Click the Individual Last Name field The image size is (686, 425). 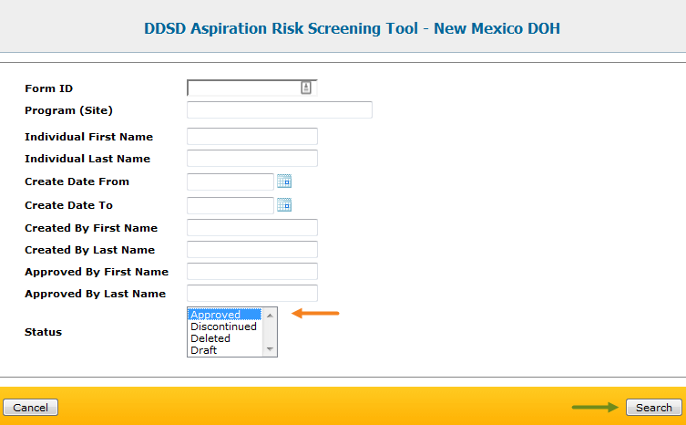point(252,158)
